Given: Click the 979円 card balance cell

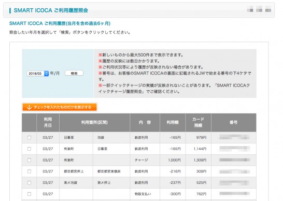Looking at the screenshot, I should (198, 137).
